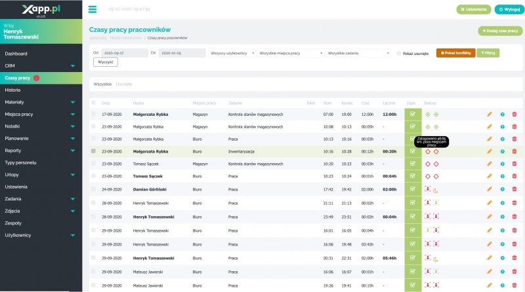
Task: Click the hamburger menu icon in header
Action: tap(92, 10)
